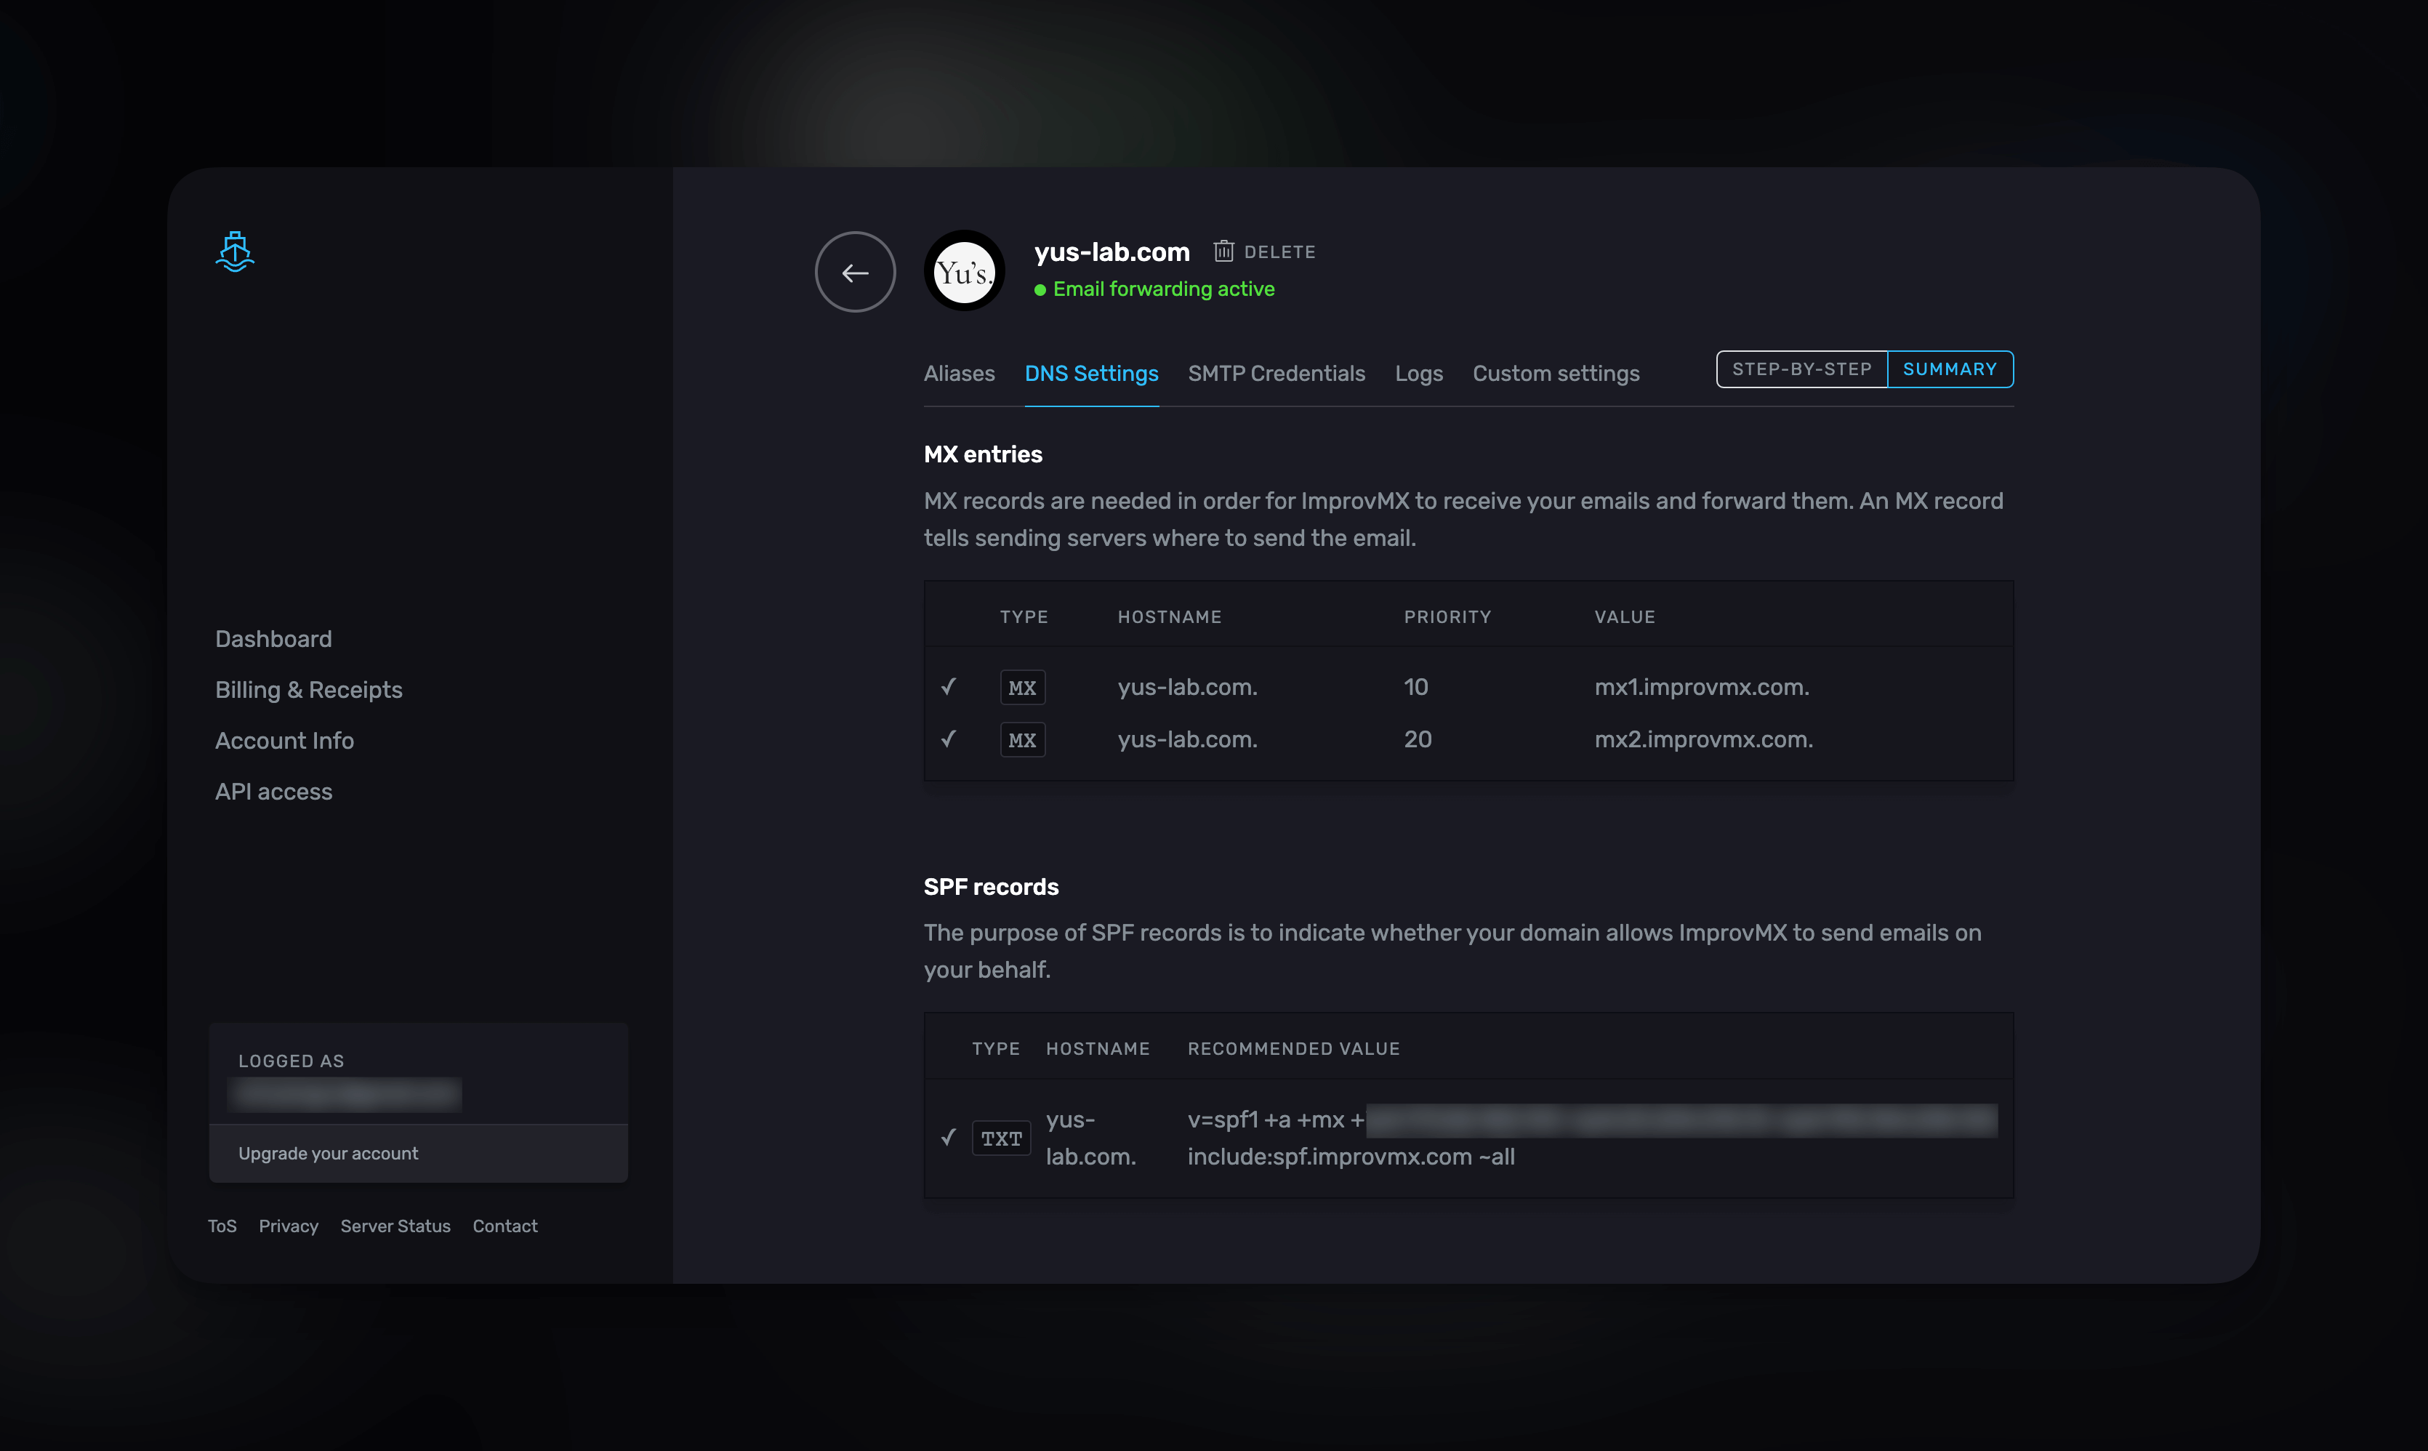Screen dimensions: 2428x1451
Task: Click the MX table HOSTNAME column header
Action: coord(1169,617)
